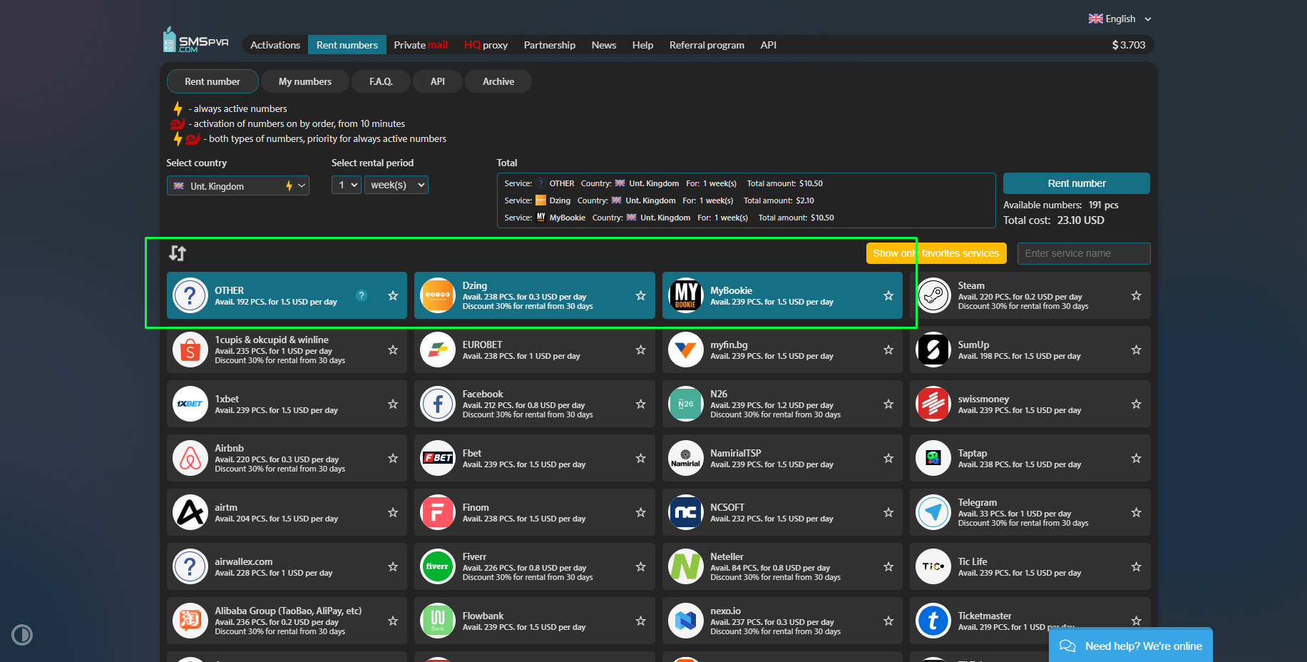The height and width of the screenshot is (662, 1307).
Task: Toggle dark mode contrast icon
Action: pos(22,635)
